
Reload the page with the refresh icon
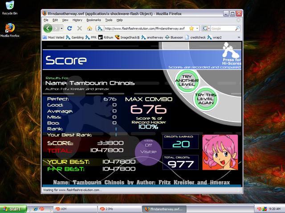tap(69, 28)
